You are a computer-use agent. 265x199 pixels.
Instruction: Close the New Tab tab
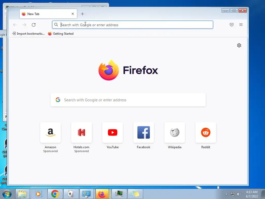click(73, 14)
